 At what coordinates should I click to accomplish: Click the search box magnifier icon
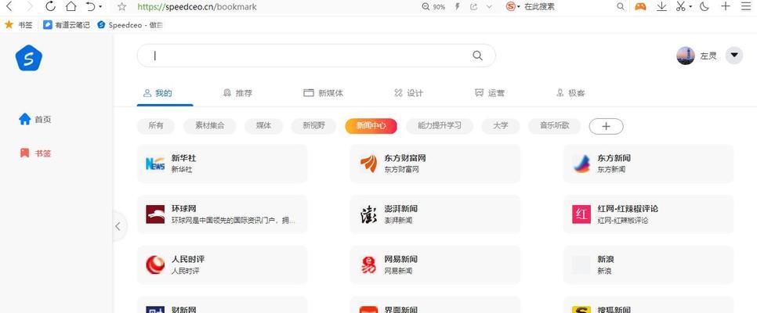[477, 56]
